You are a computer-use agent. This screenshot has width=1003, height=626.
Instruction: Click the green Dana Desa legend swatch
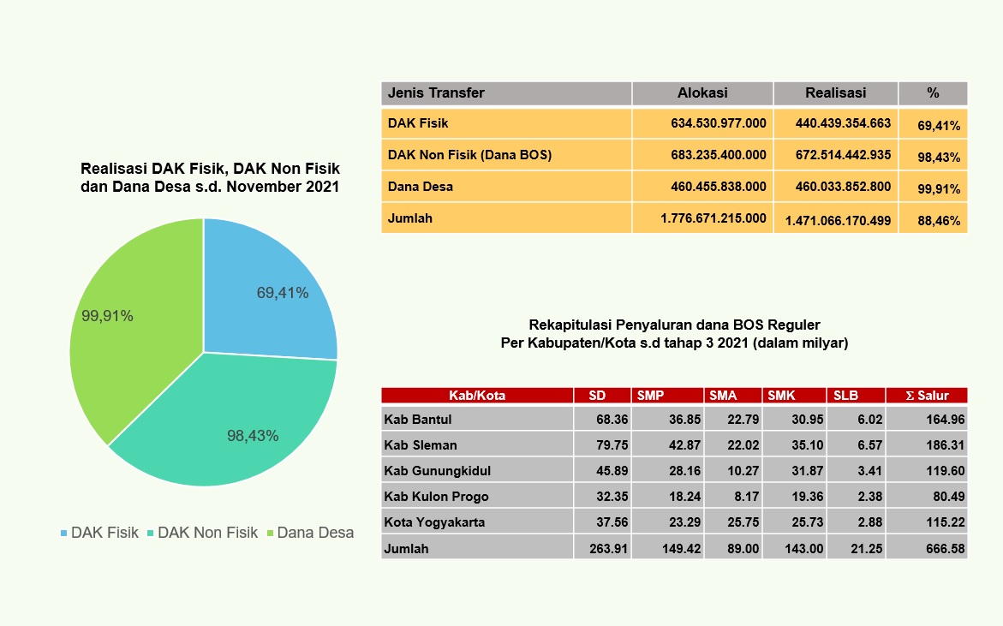tap(271, 534)
